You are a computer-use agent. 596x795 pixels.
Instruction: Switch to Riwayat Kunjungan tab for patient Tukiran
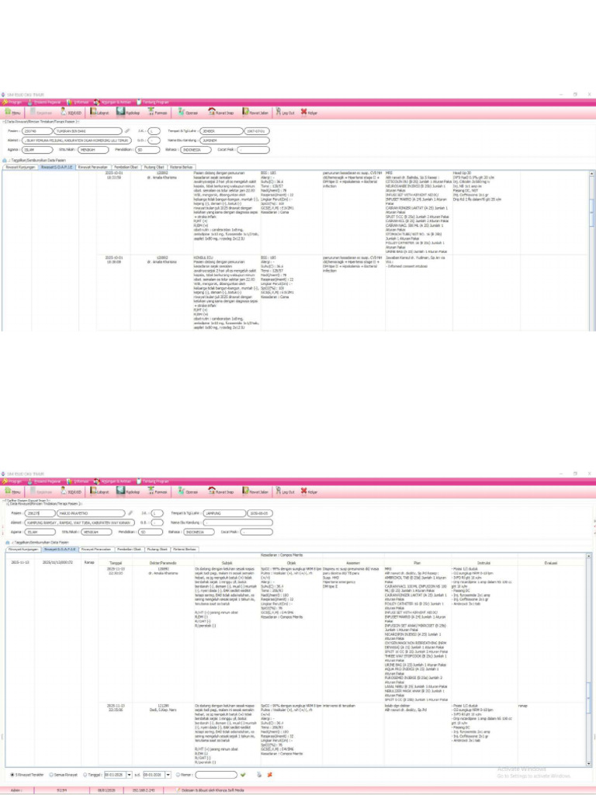(x=19, y=166)
